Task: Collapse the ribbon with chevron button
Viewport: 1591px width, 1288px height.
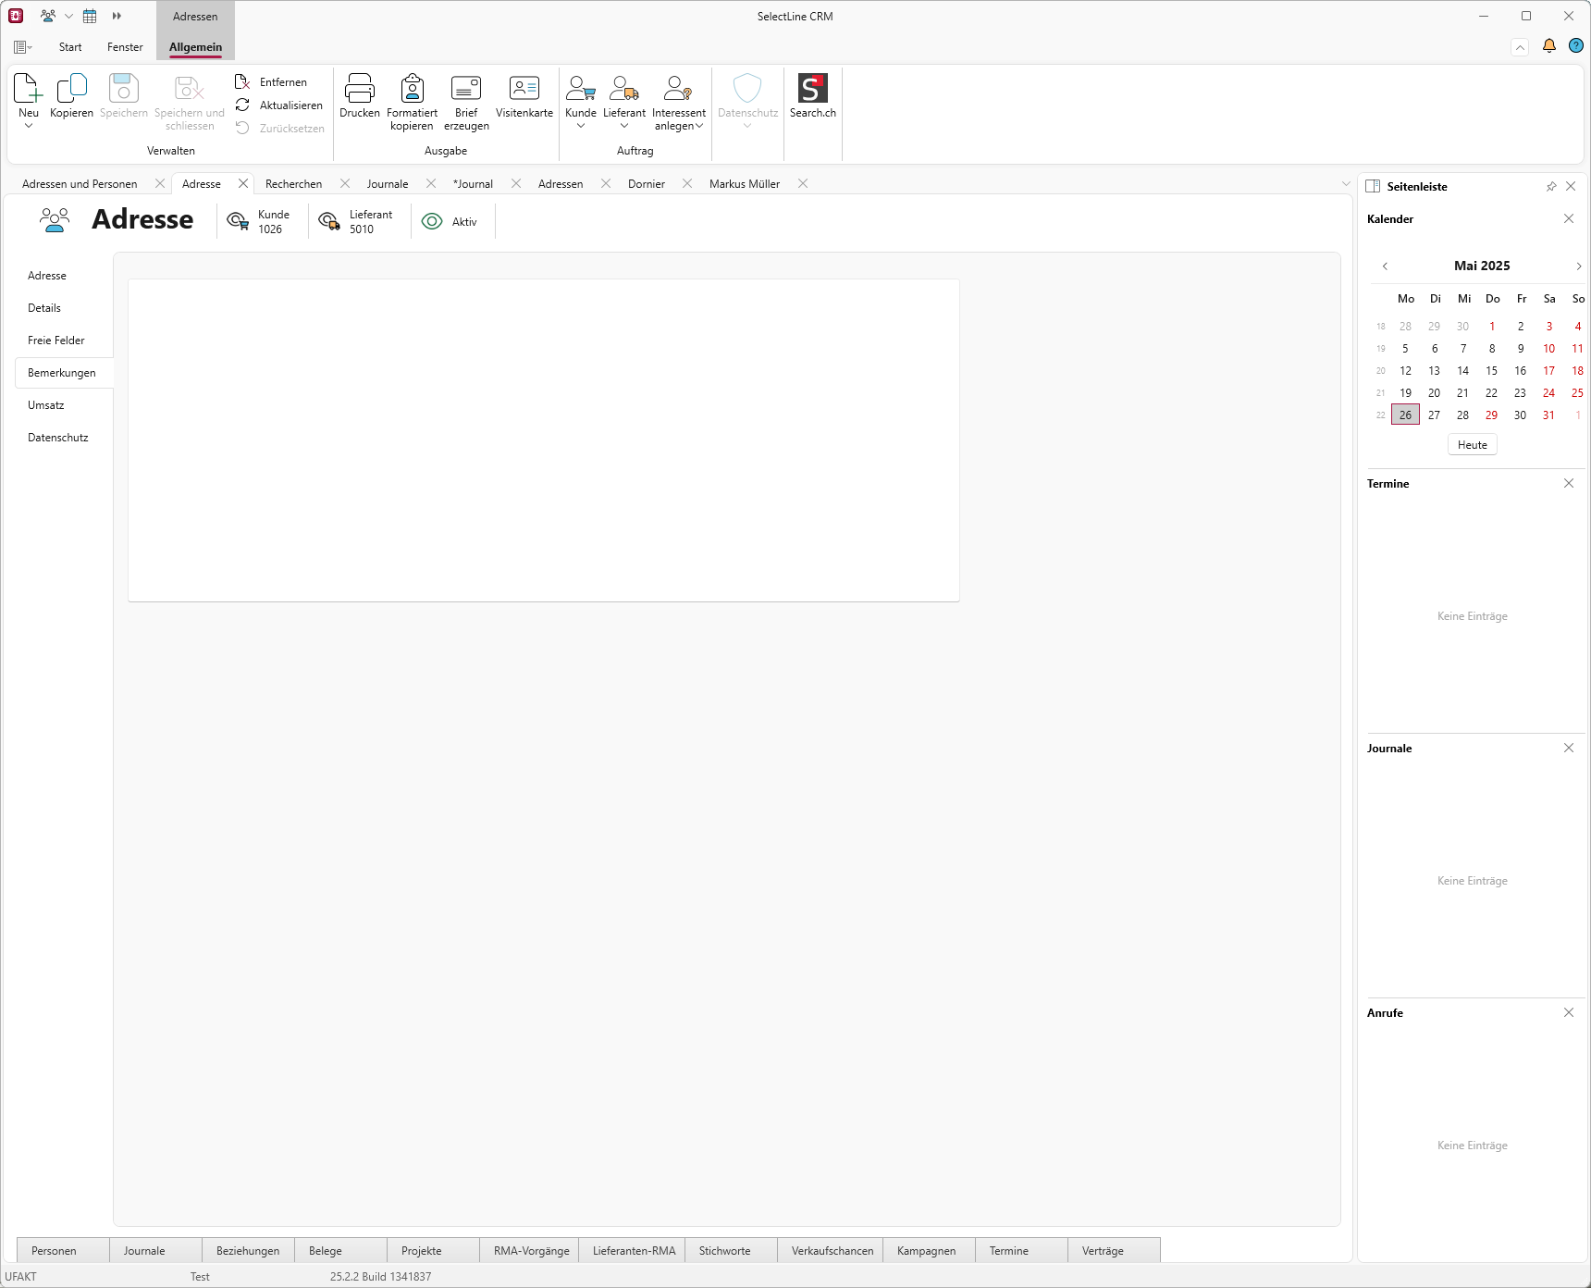Action: click(1520, 47)
